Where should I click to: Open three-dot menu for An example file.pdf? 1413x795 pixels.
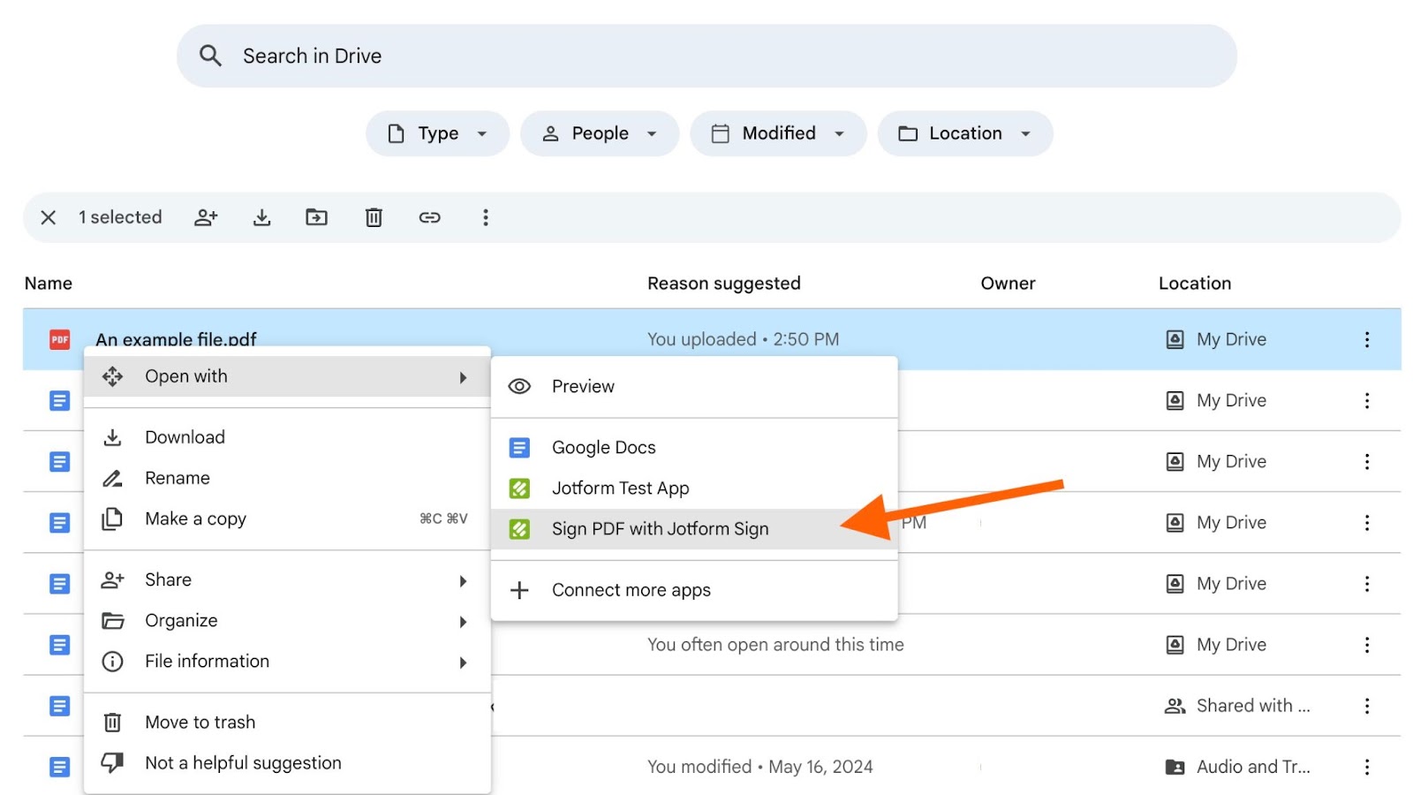(x=1366, y=339)
